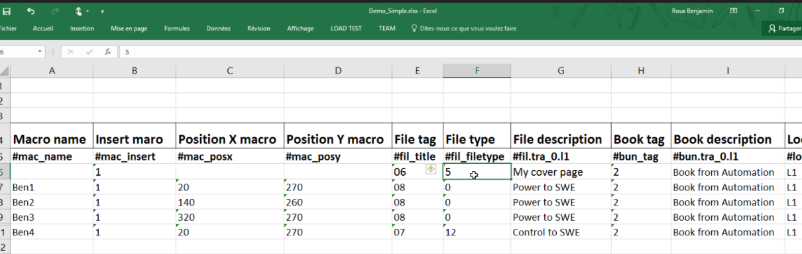The height and width of the screenshot is (254, 802).
Task: Open the LOAD TEST tab
Action: pyautogui.click(x=346, y=29)
